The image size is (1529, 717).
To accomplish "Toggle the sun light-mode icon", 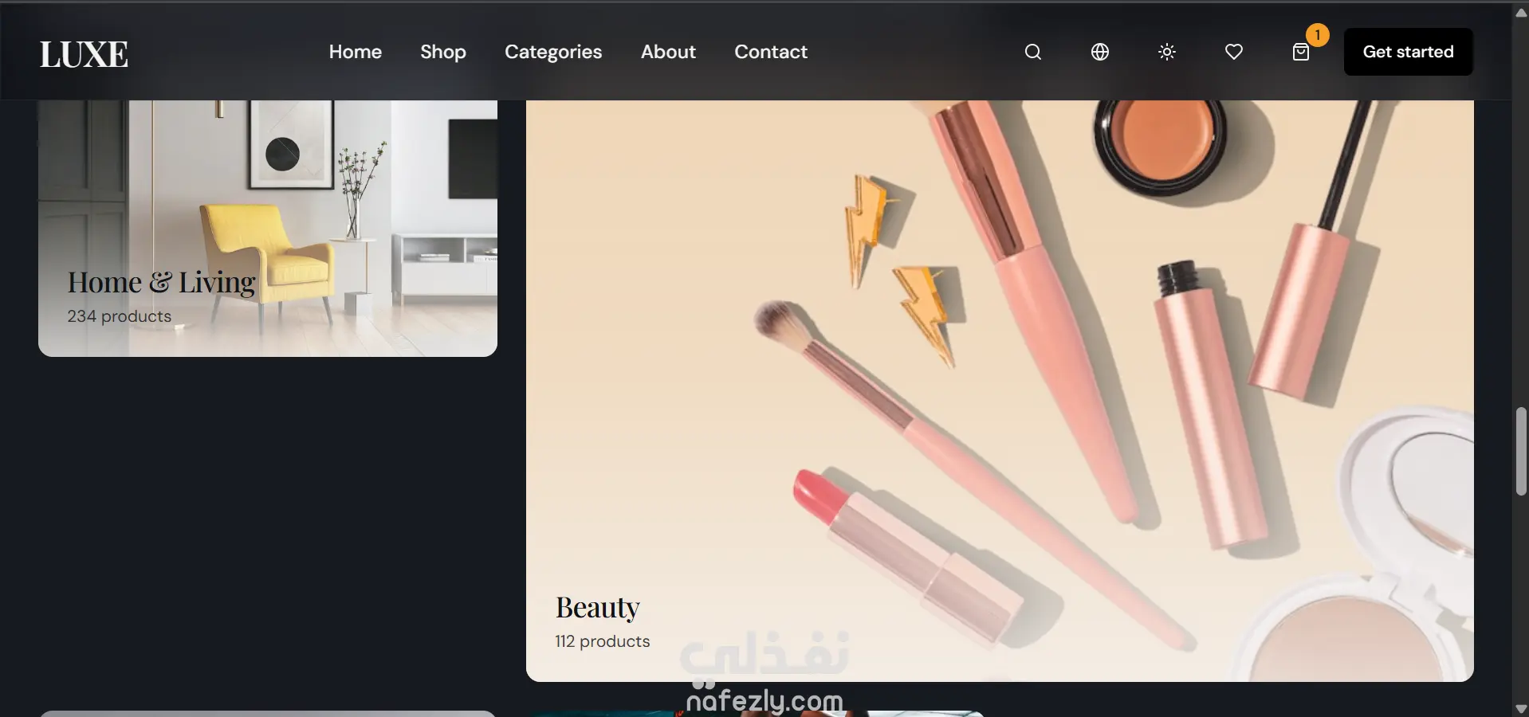I will (1167, 52).
